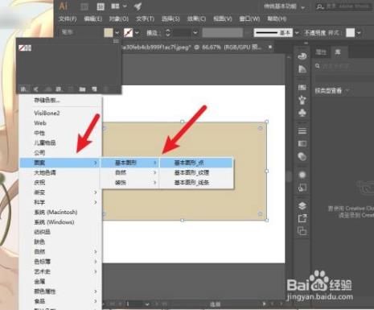Open the Color panel palette icon in dock
This screenshot has width=374, height=310.
(302, 56)
